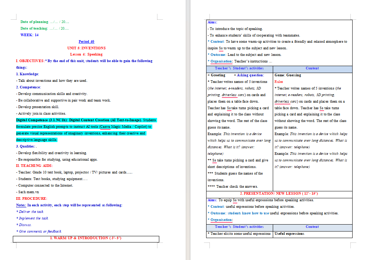
Task: Click the "Date of planning" line
Action: [x=45, y=22]
